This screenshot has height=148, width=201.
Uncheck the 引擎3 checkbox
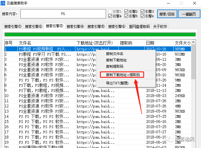(142, 12)
